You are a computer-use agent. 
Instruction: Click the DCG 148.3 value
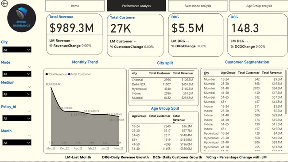pos(245,28)
